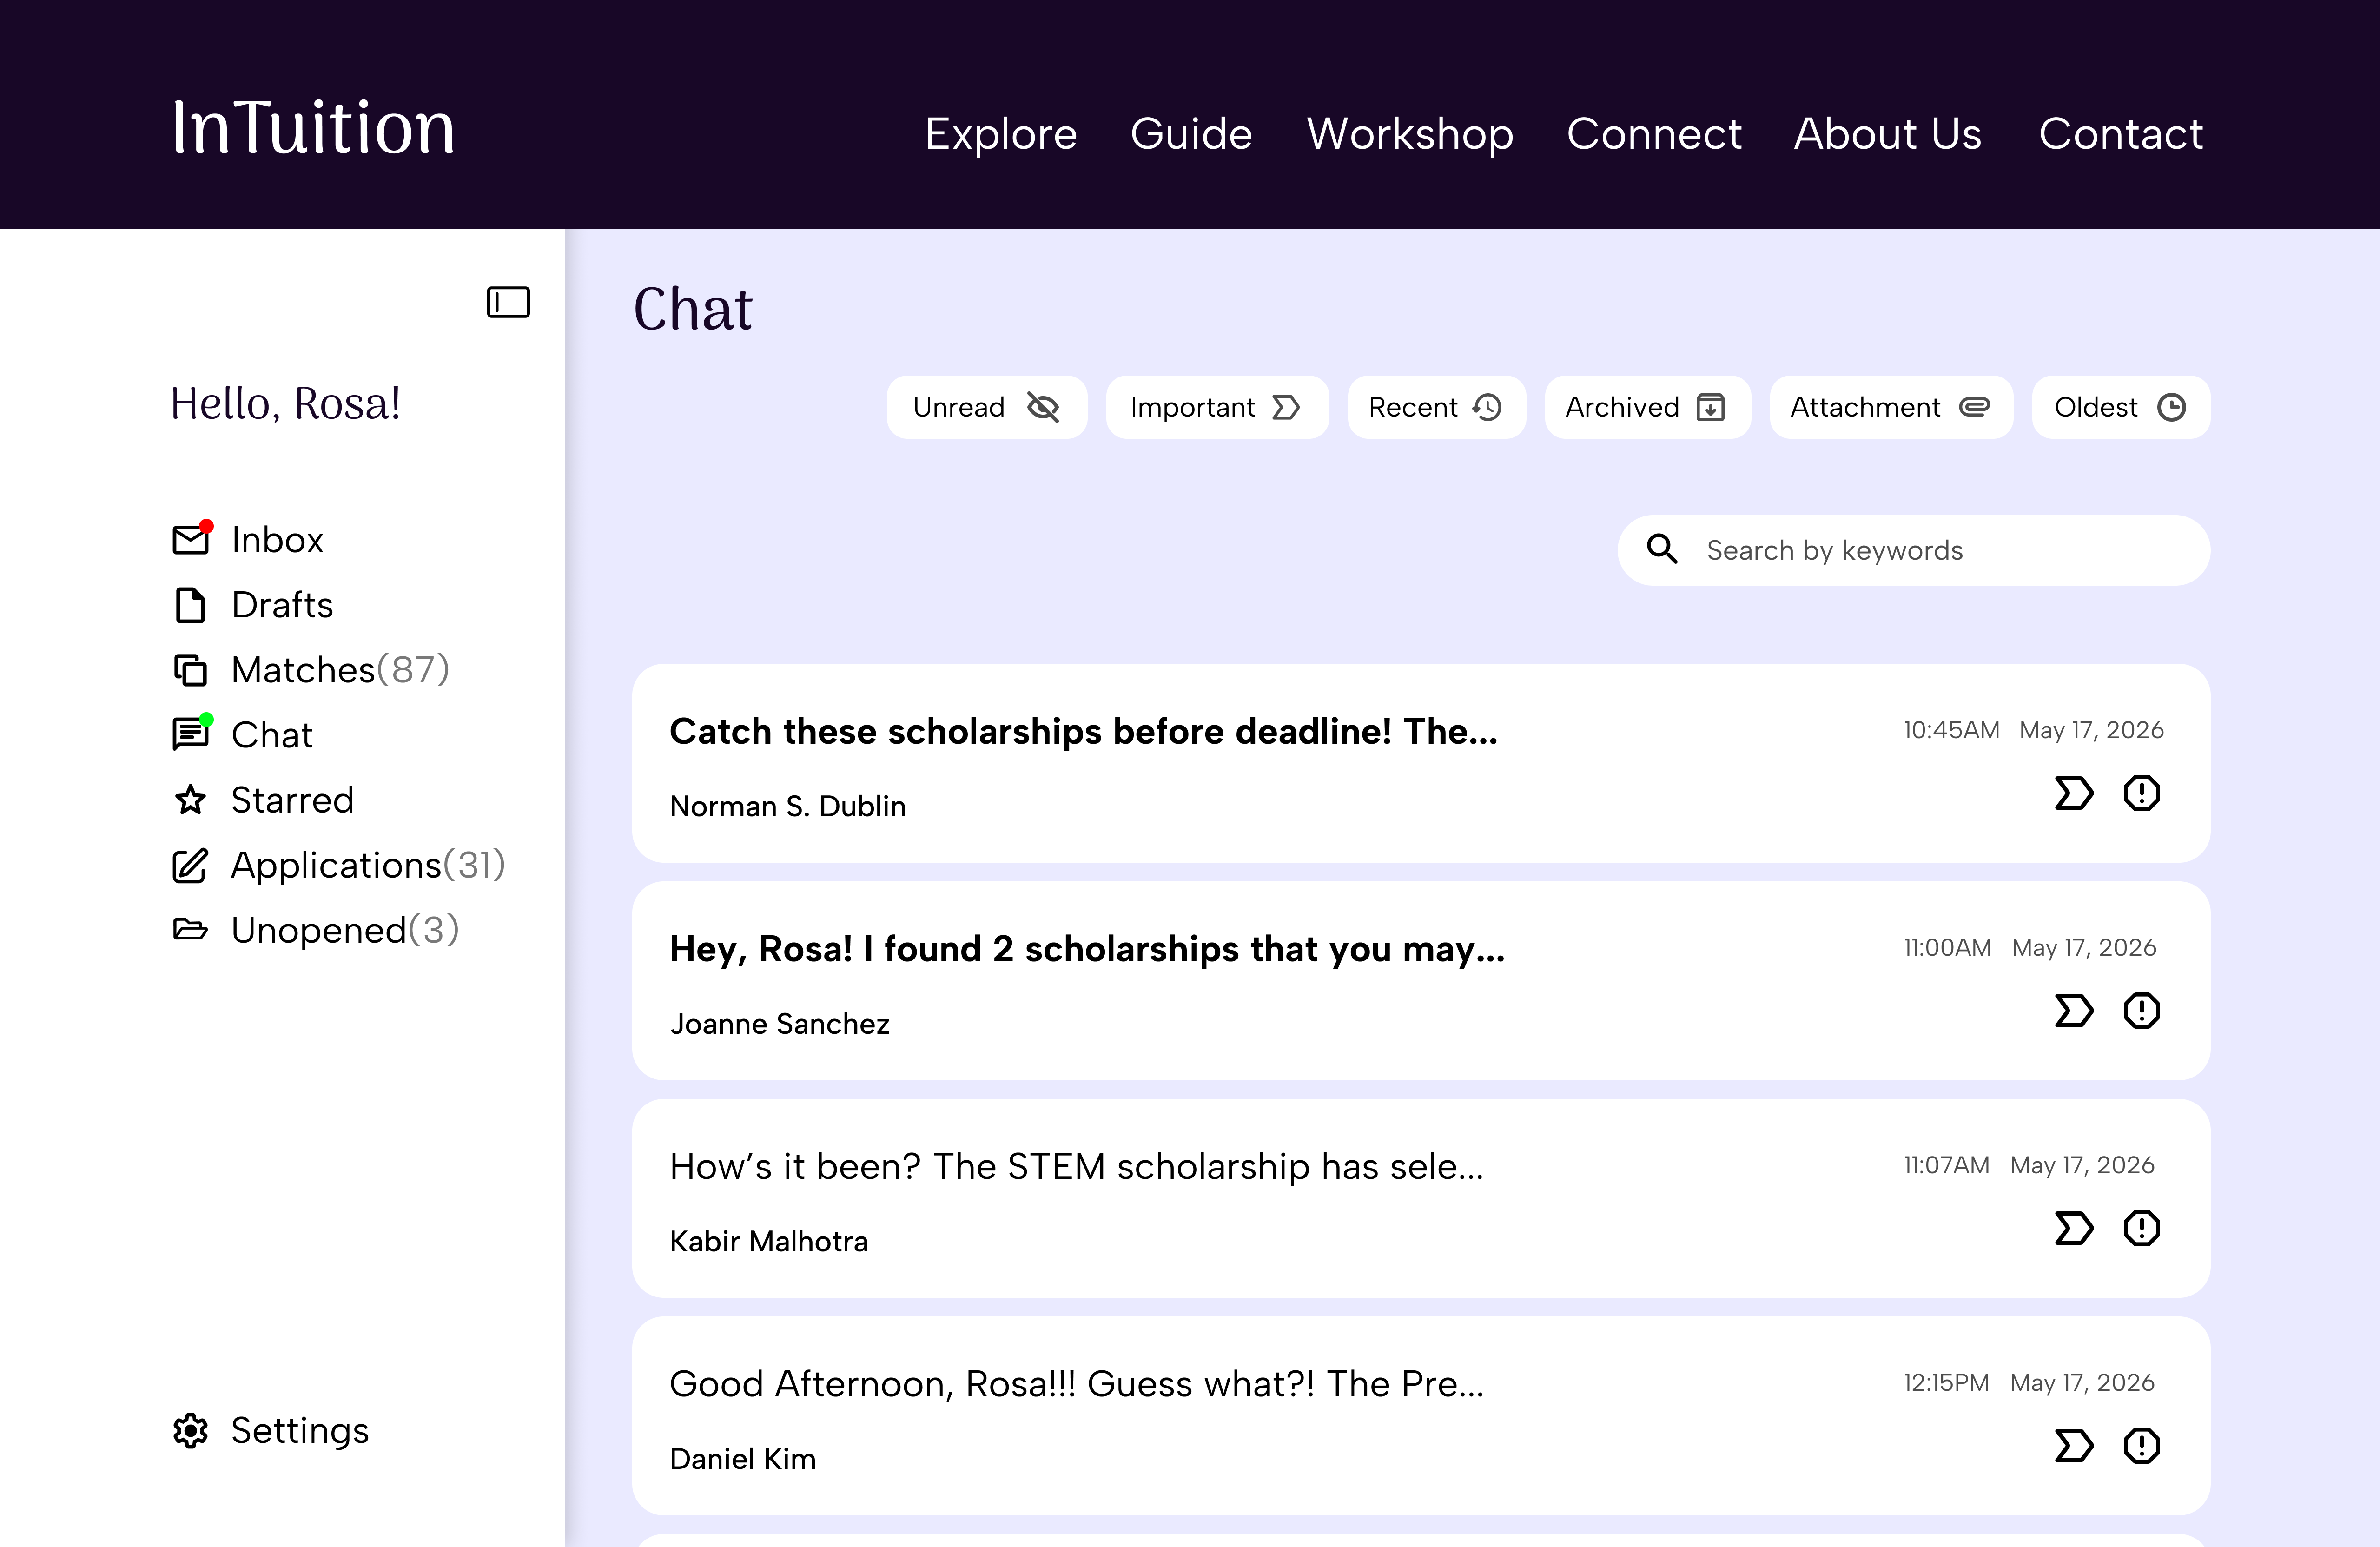
Task: Click sender name Kabir Malhotra
Action: [768, 1241]
